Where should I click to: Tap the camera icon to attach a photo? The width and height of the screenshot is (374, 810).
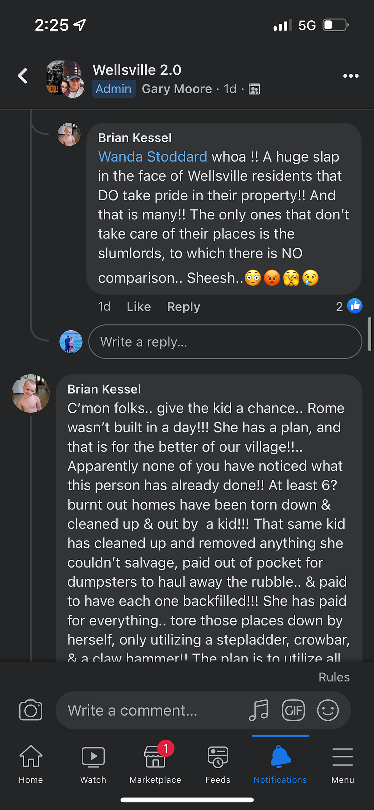[30, 710]
